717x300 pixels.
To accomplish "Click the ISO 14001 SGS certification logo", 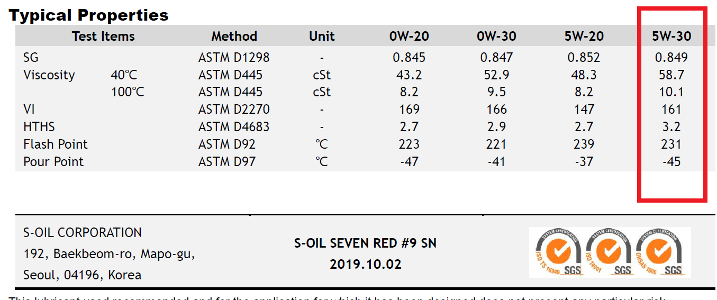I will click(608, 252).
